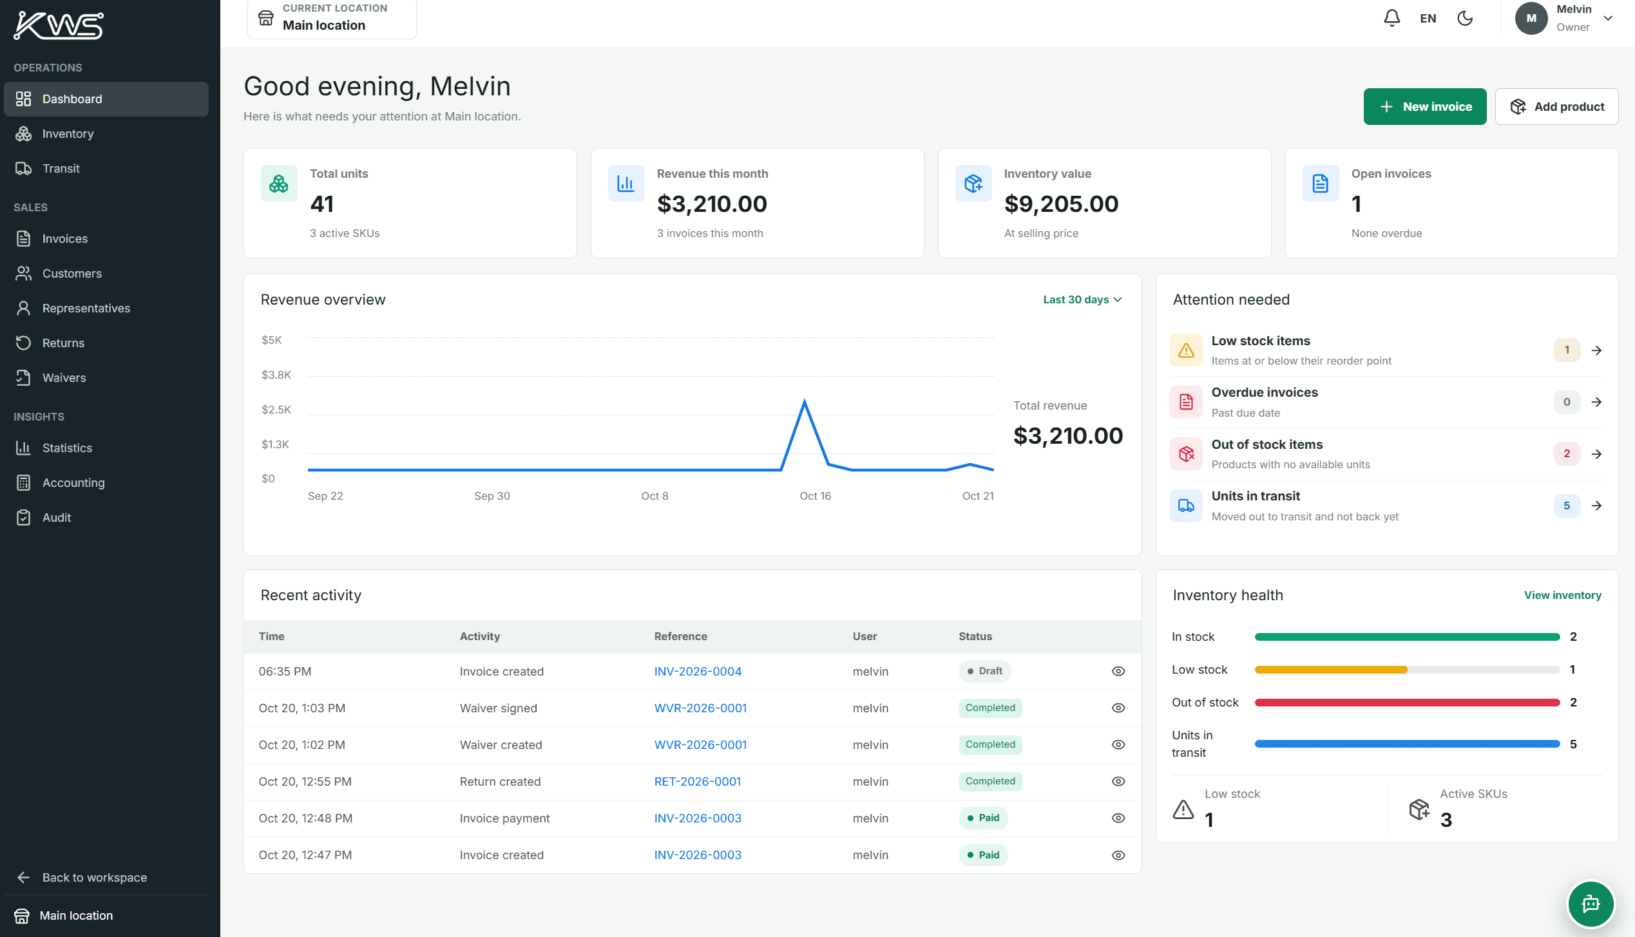Change language via EN selector
This screenshot has width=1635, height=937.
coord(1428,18)
